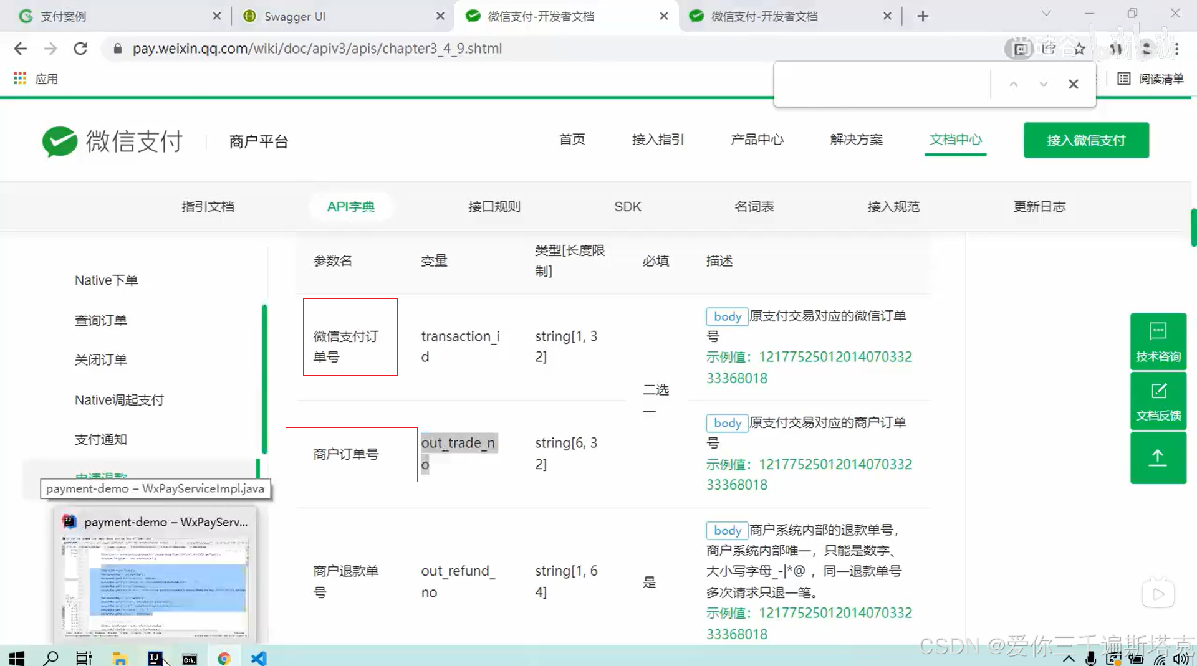
Task: Bookmark this page with the star icon
Action: pyautogui.click(x=1080, y=49)
